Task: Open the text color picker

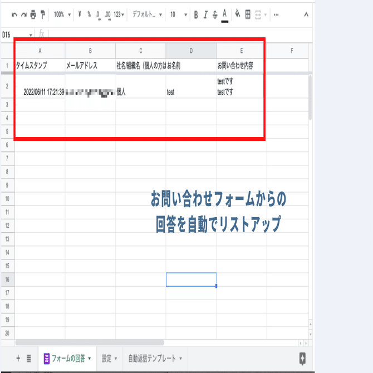Action: click(x=224, y=16)
